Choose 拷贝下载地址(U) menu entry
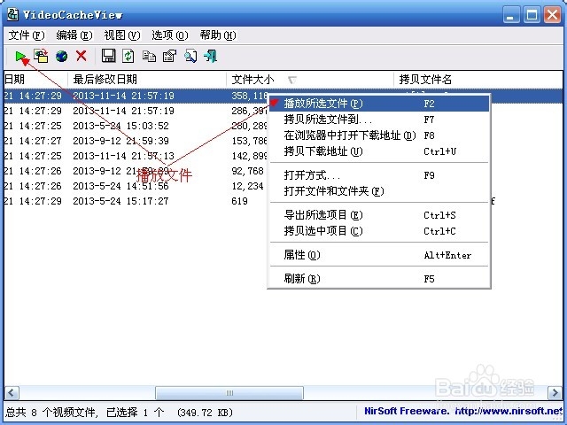Screen dimensions: 567x425 pos(378,151)
